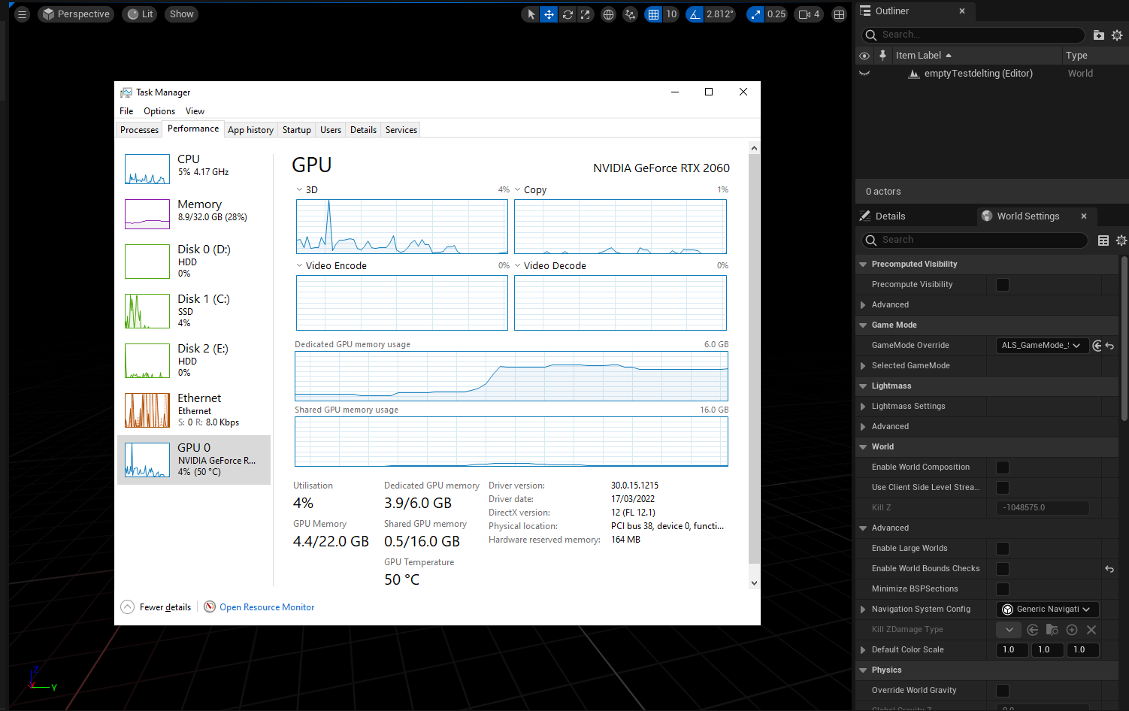Switch to the Processes tab in Task Manager
Screen dimensions: 1129x711
coord(139,130)
